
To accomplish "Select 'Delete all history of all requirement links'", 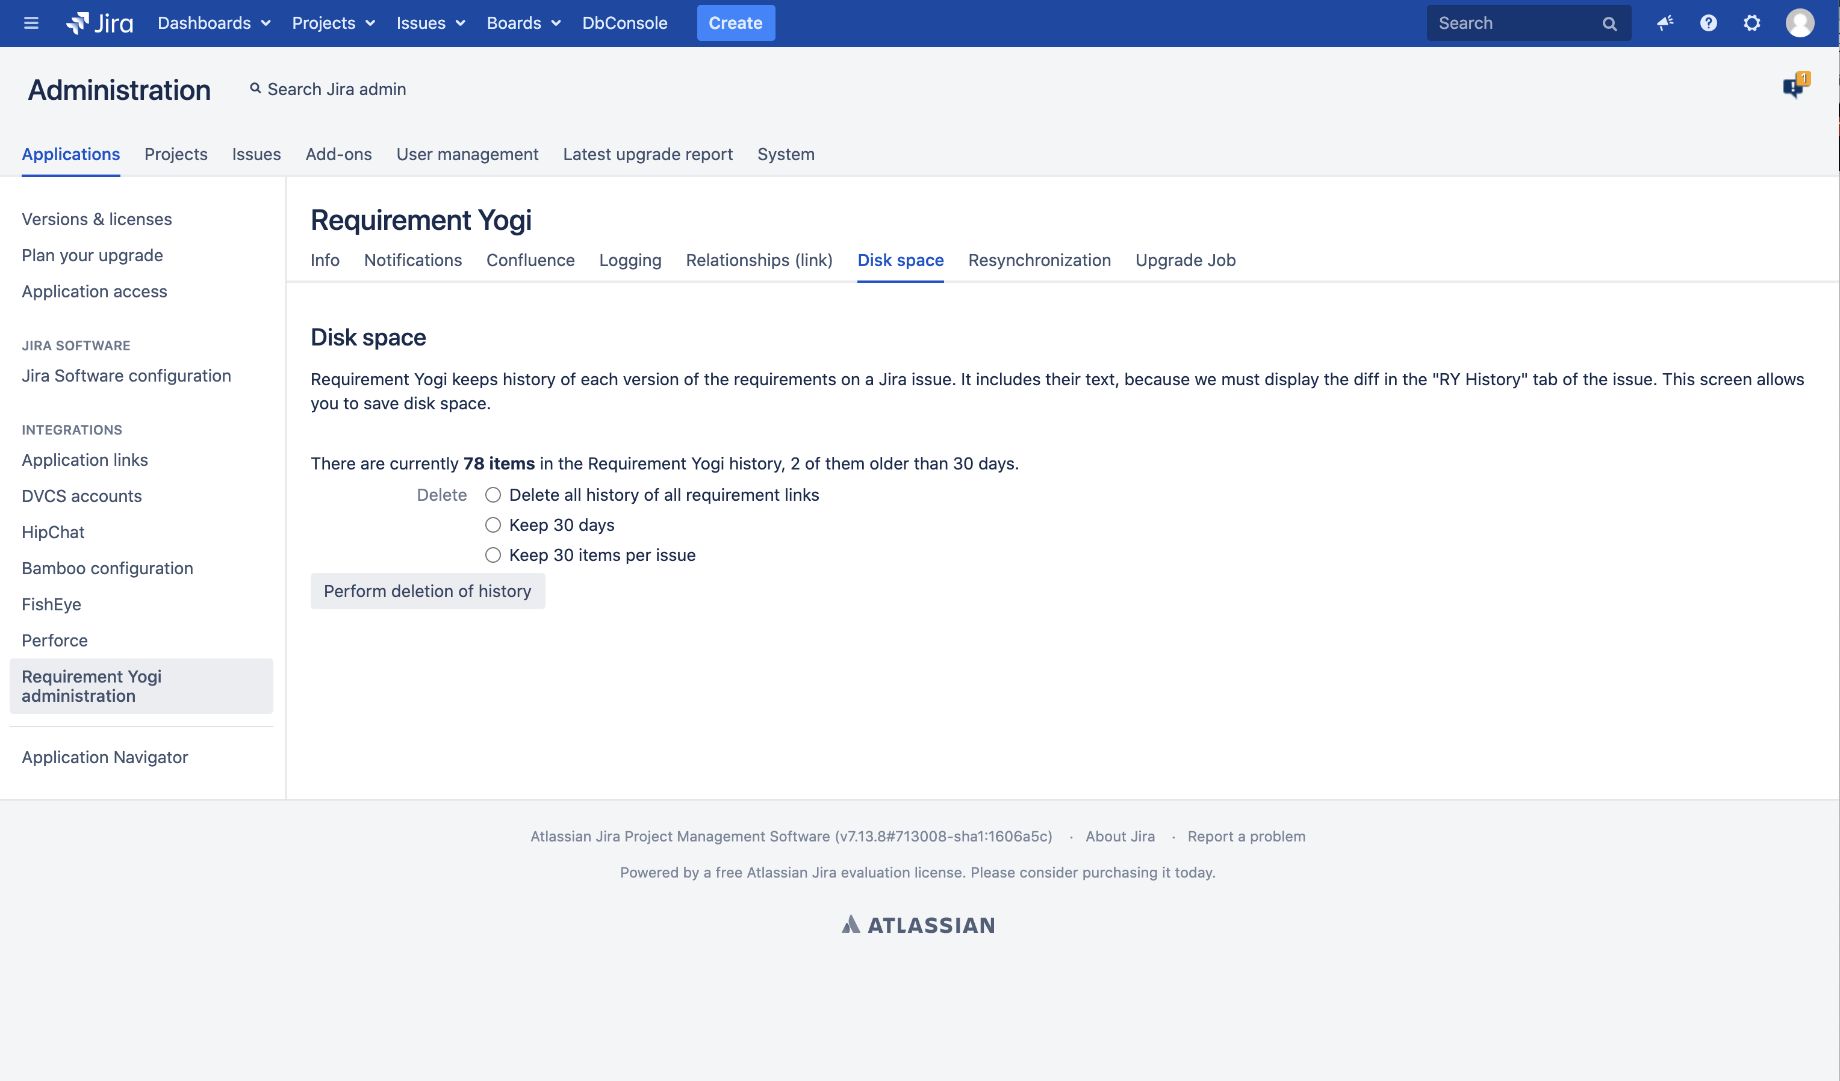I will (493, 495).
